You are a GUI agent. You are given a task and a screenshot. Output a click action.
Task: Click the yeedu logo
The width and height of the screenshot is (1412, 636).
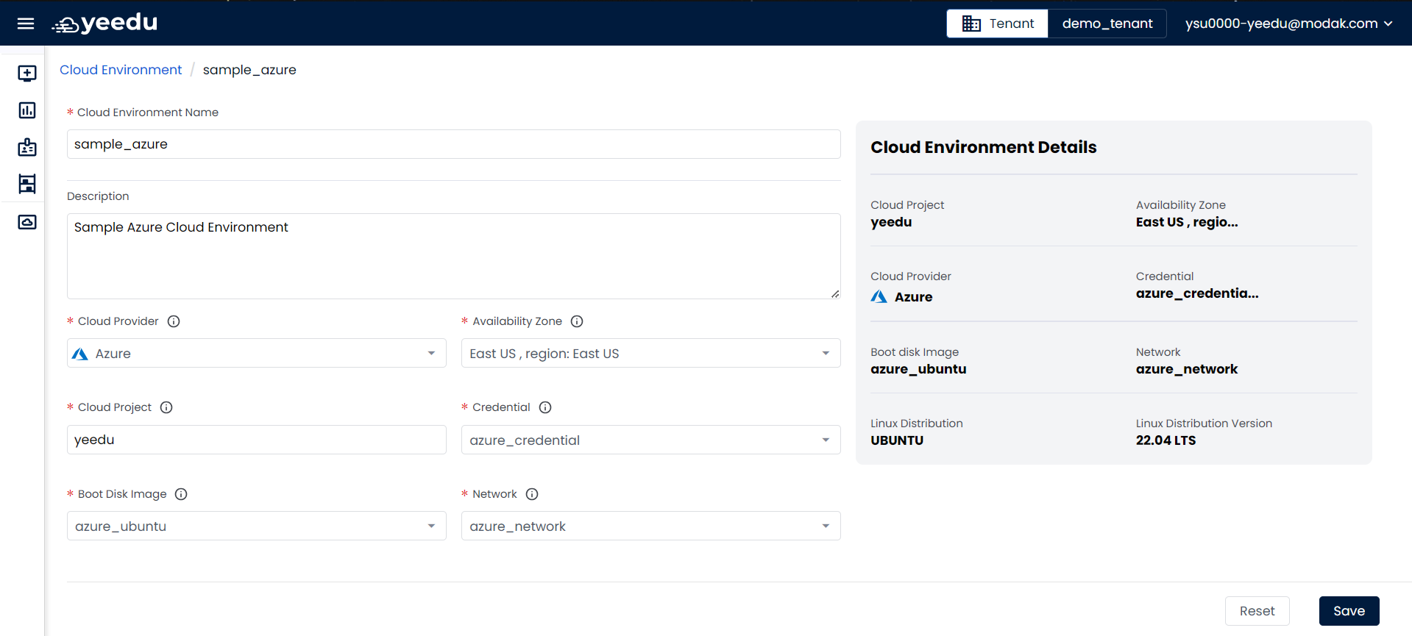(104, 24)
